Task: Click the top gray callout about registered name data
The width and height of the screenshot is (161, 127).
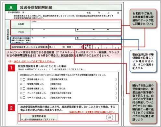Action: click(x=143, y=19)
